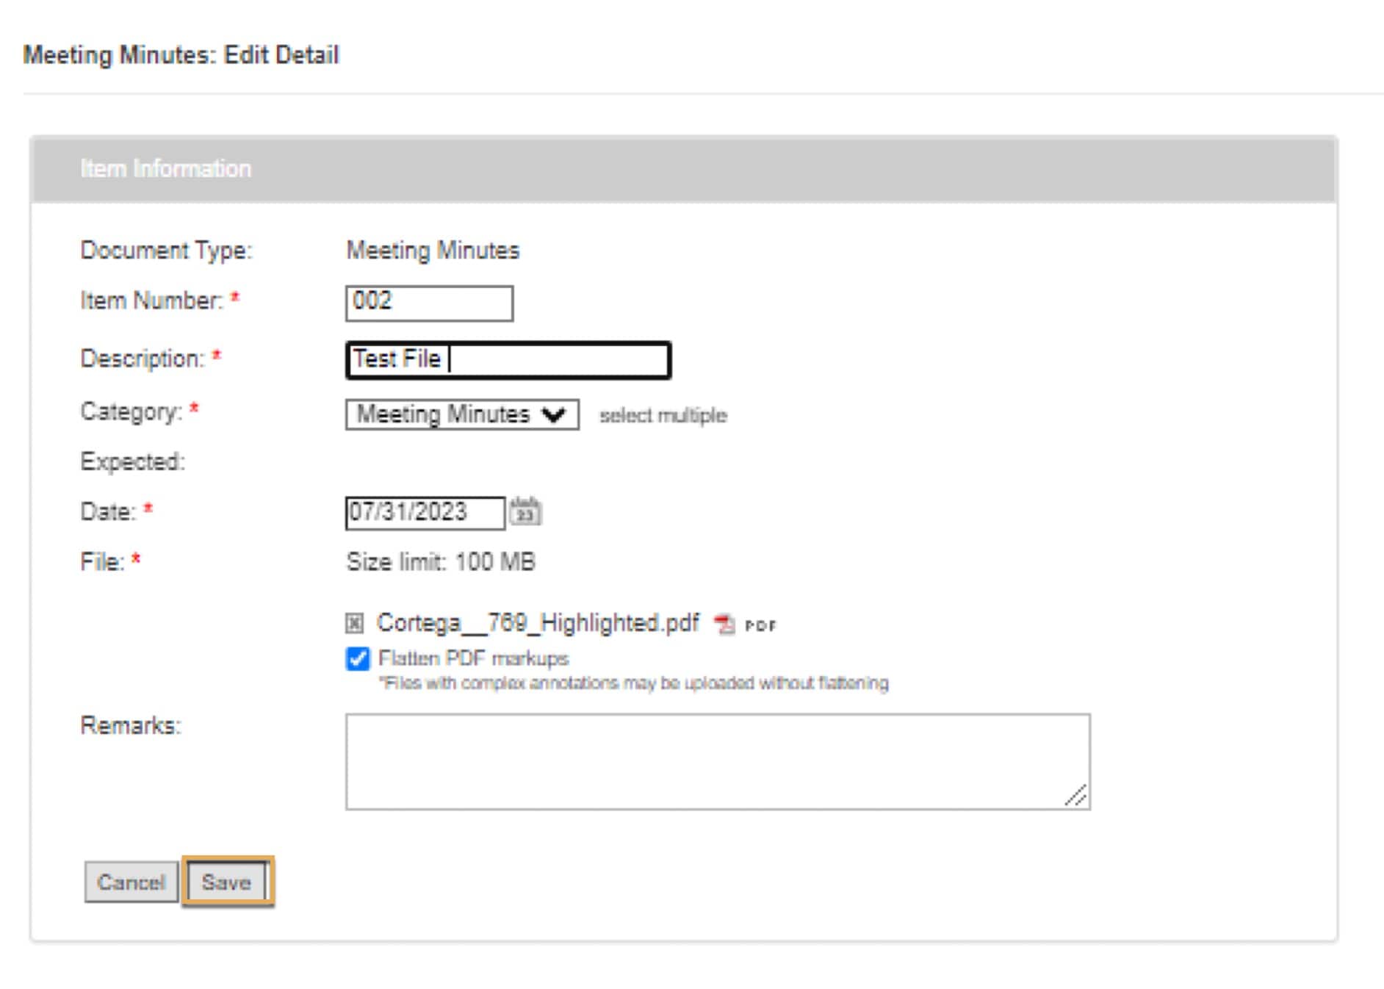The image size is (1384, 989).
Task: Focus the Item Number field
Action: (x=429, y=303)
